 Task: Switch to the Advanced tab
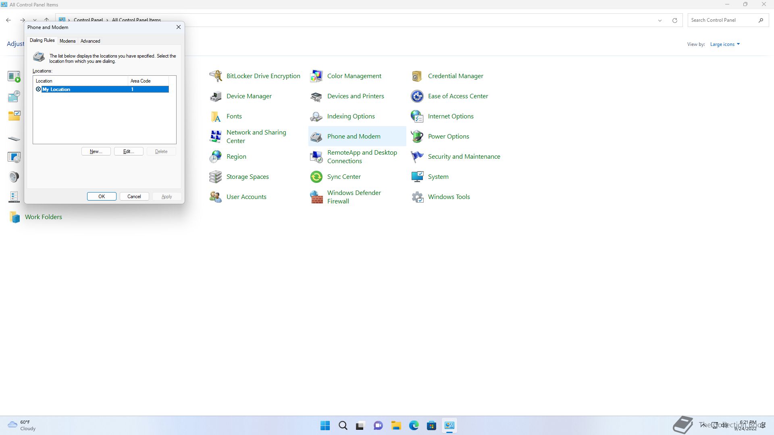click(x=90, y=41)
